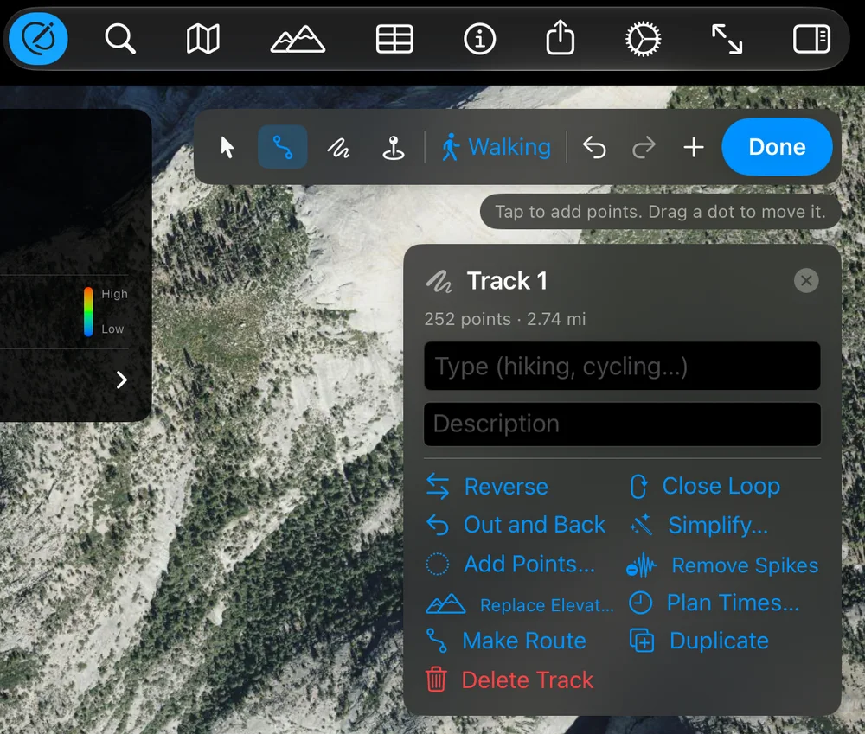Redo the last edit
The width and height of the screenshot is (865, 734).
point(644,147)
